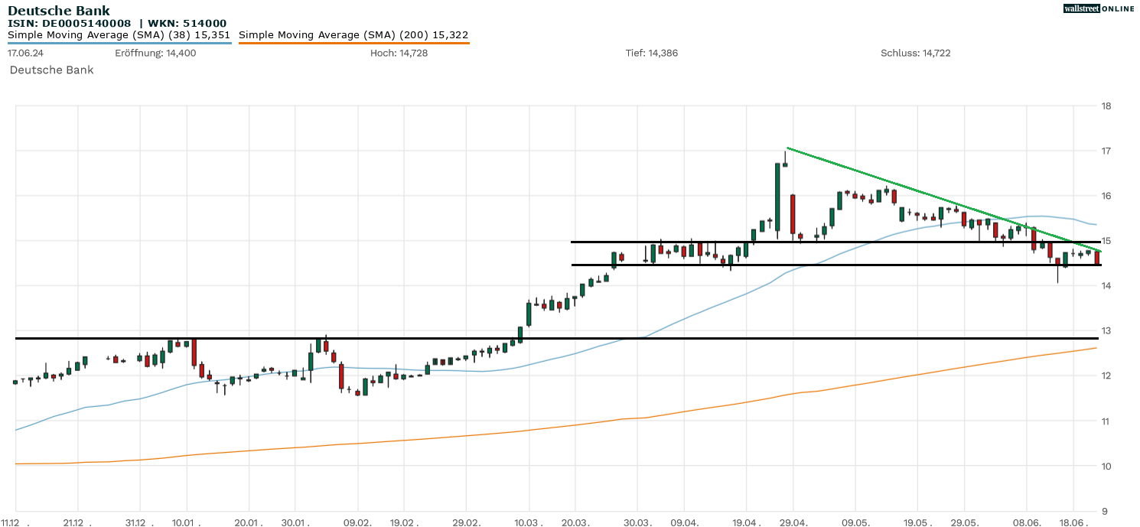
Task: Click the Schluss 14,722 value
Action: (x=915, y=53)
